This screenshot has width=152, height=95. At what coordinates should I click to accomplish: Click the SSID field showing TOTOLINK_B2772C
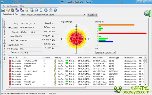pyautogui.click(x=31, y=23)
